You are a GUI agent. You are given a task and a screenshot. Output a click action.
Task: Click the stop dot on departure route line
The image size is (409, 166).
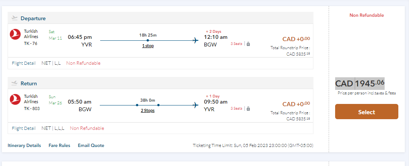coord(148,40)
